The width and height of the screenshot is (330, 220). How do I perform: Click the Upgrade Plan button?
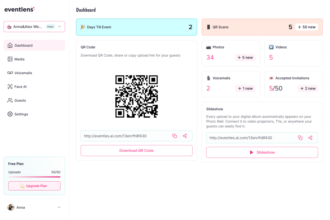[34, 186]
